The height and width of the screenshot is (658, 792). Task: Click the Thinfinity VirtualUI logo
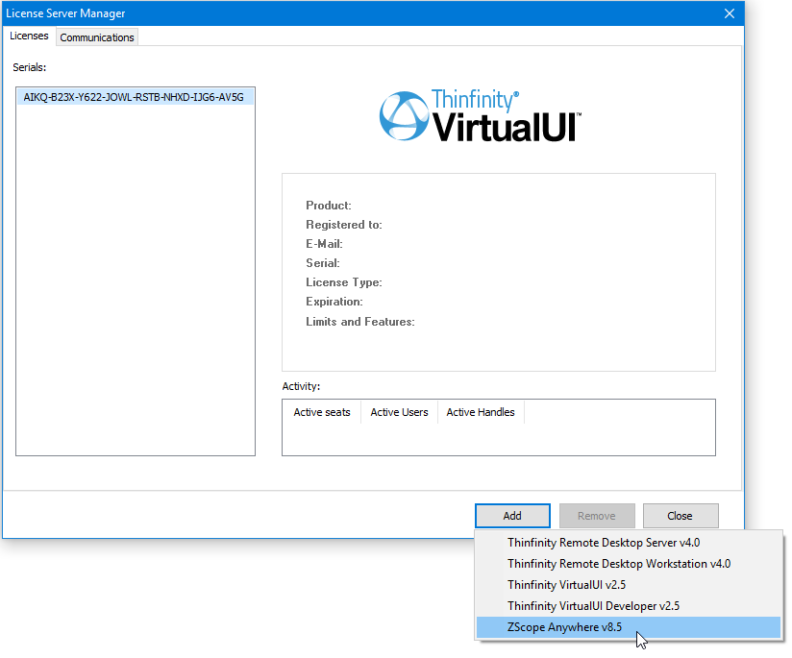[x=480, y=116]
